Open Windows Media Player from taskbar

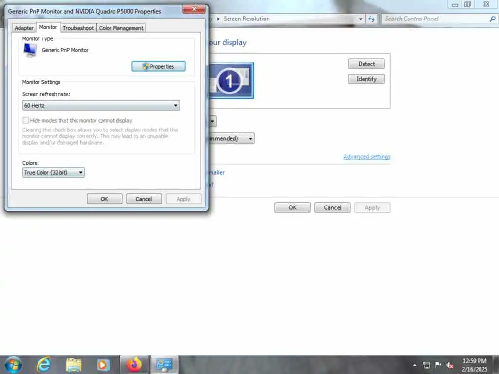(103, 365)
